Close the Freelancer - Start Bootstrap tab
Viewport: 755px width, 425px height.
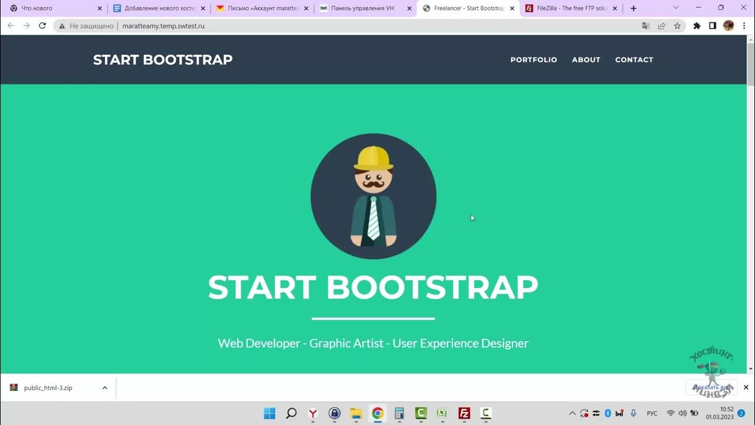(x=512, y=8)
